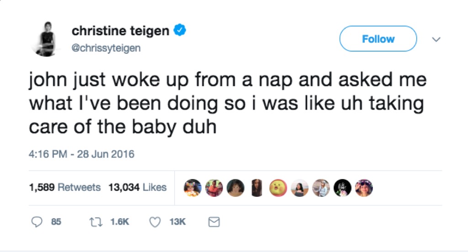Retweet this tweet via the retweet icon
The width and height of the screenshot is (468, 252).
pyautogui.click(x=96, y=222)
